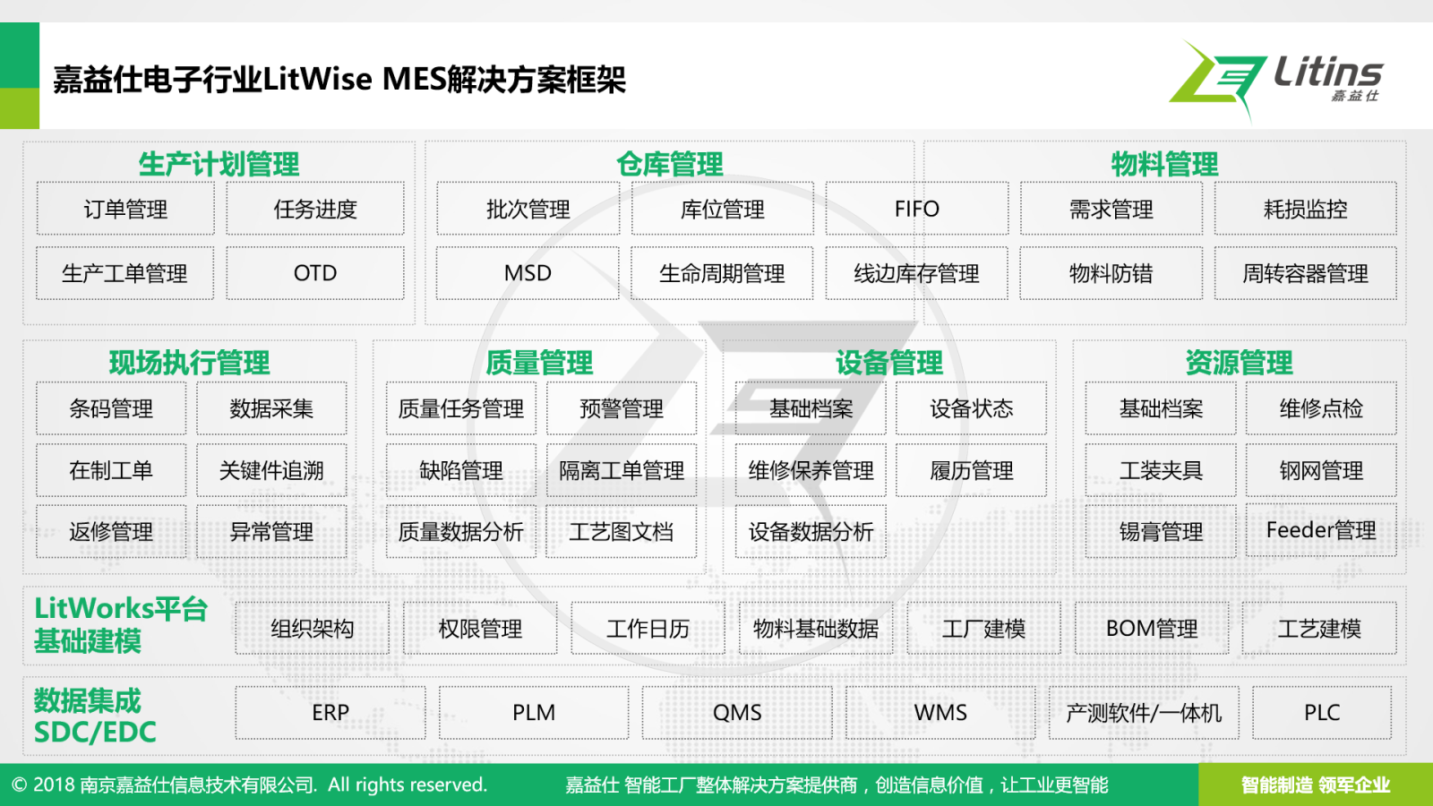Select the 生产工单管理 box
Image resolution: width=1433 pixels, height=806 pixels.
[125, 273]
